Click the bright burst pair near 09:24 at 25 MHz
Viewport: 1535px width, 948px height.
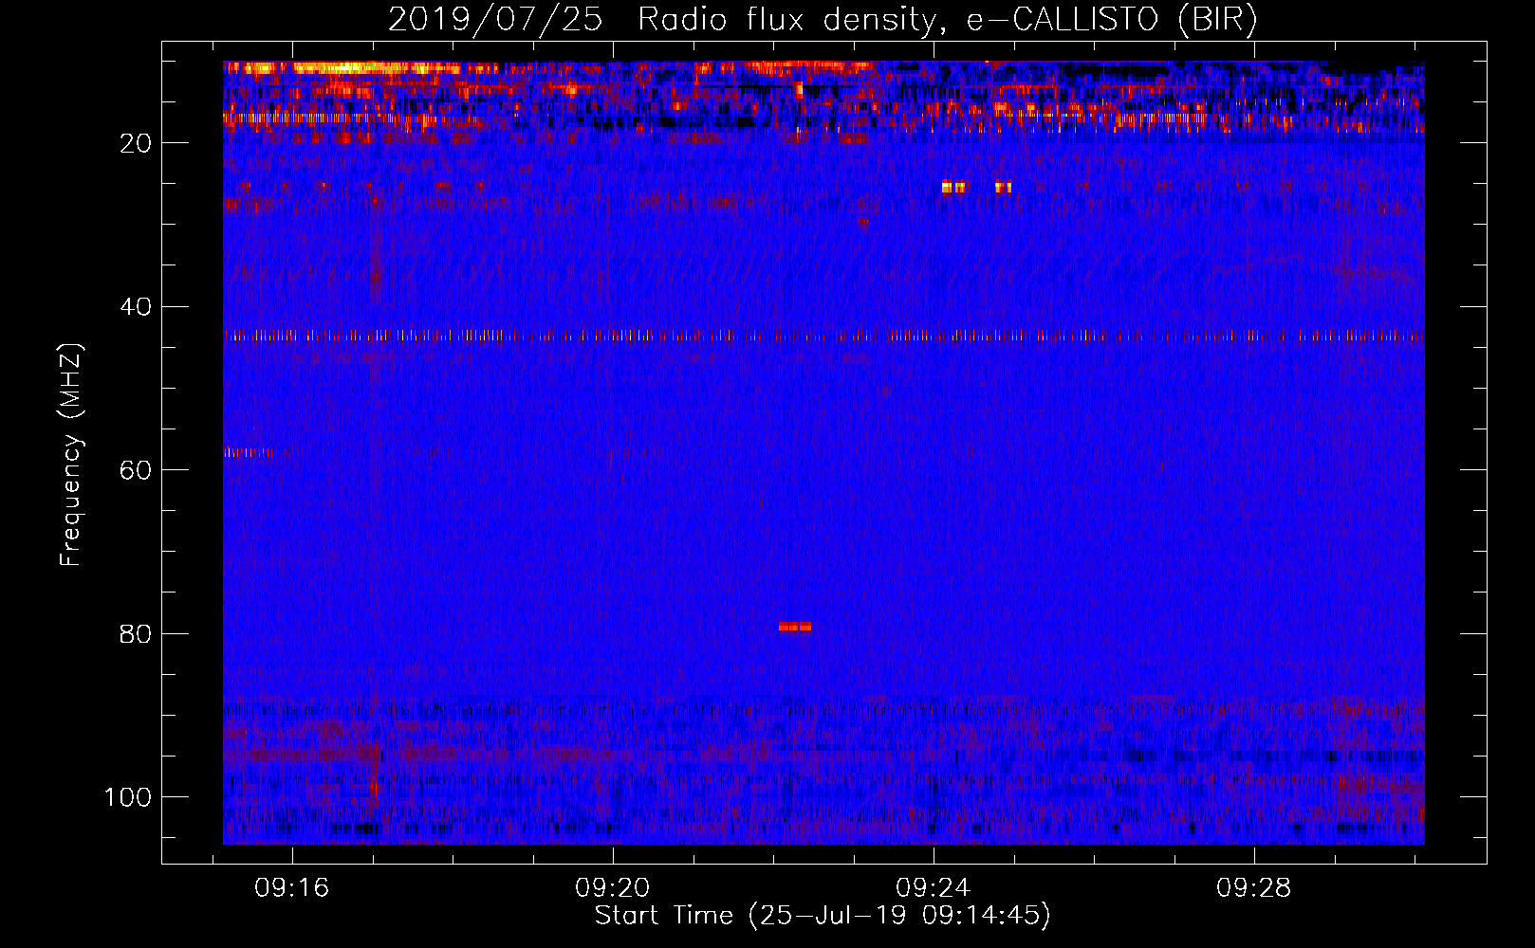953,187
